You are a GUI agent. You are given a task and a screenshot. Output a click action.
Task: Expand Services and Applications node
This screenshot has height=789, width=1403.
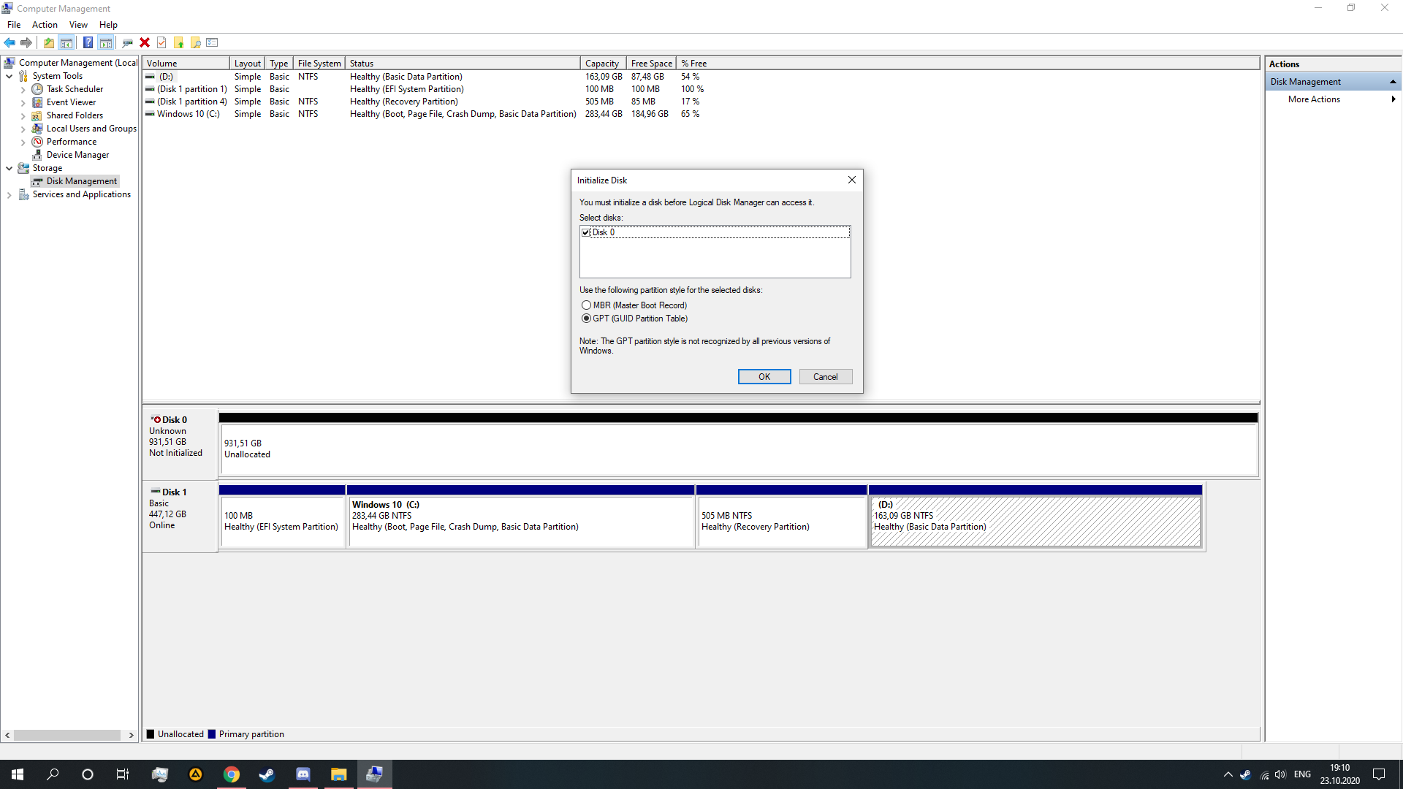click(x=9, y=195)
